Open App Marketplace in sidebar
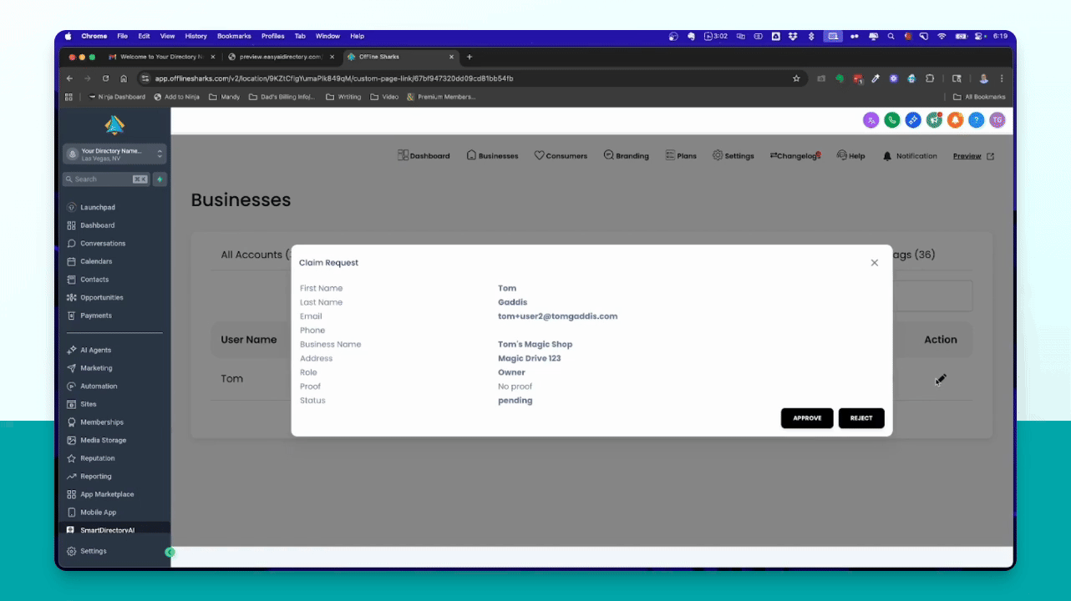This screenshot has height=601, width=1071. coord(106,494)
